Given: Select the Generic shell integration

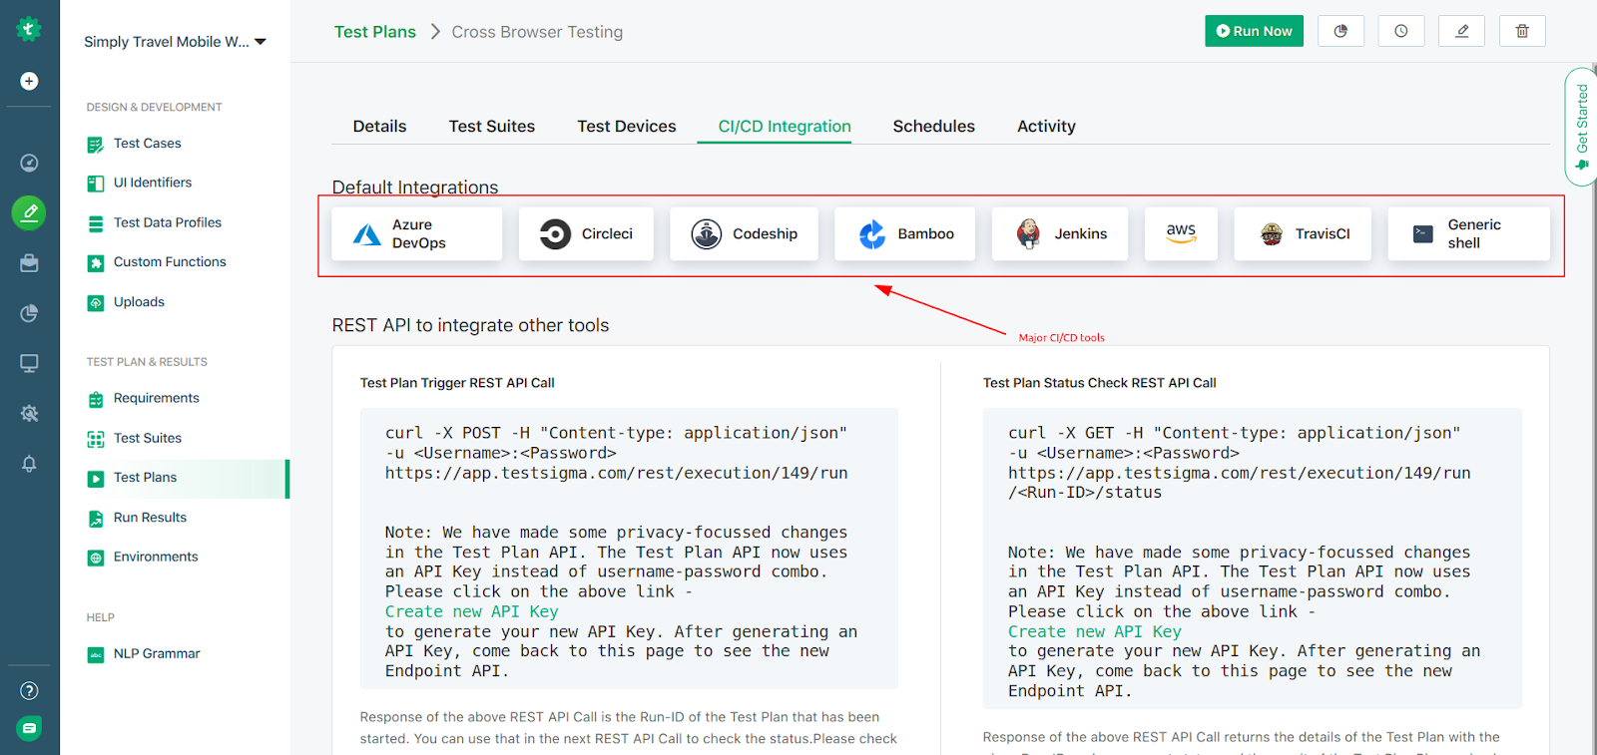Looking at the screenshot, I should (x=1469, y=233).
